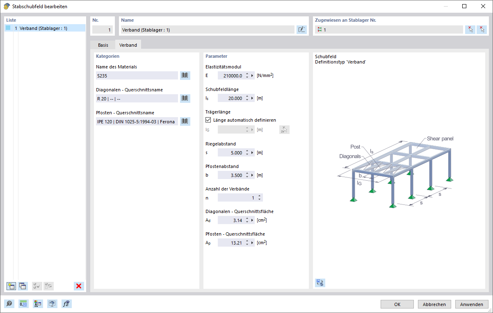The image size is (493, 313).
Task: Open the material library for S235
Action: (185, 75)
